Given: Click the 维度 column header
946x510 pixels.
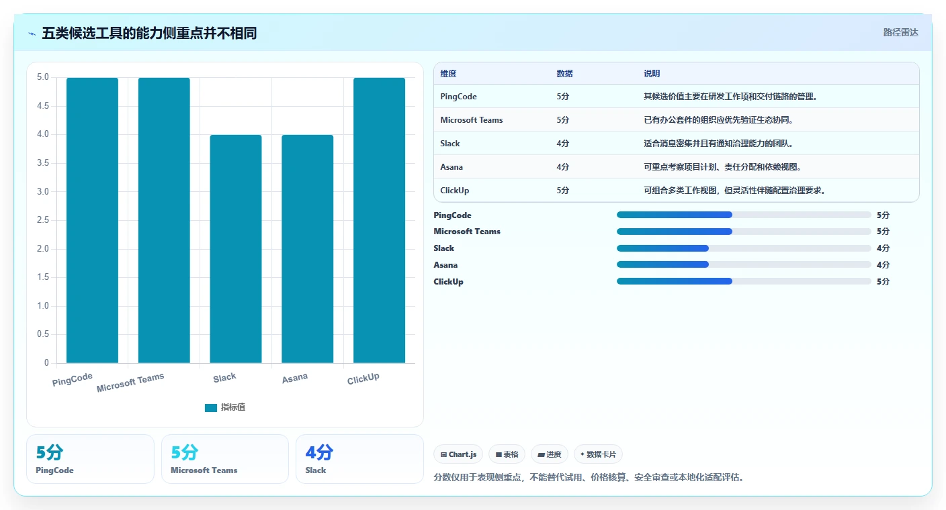Looking at the screenshot, I should 448,74.
